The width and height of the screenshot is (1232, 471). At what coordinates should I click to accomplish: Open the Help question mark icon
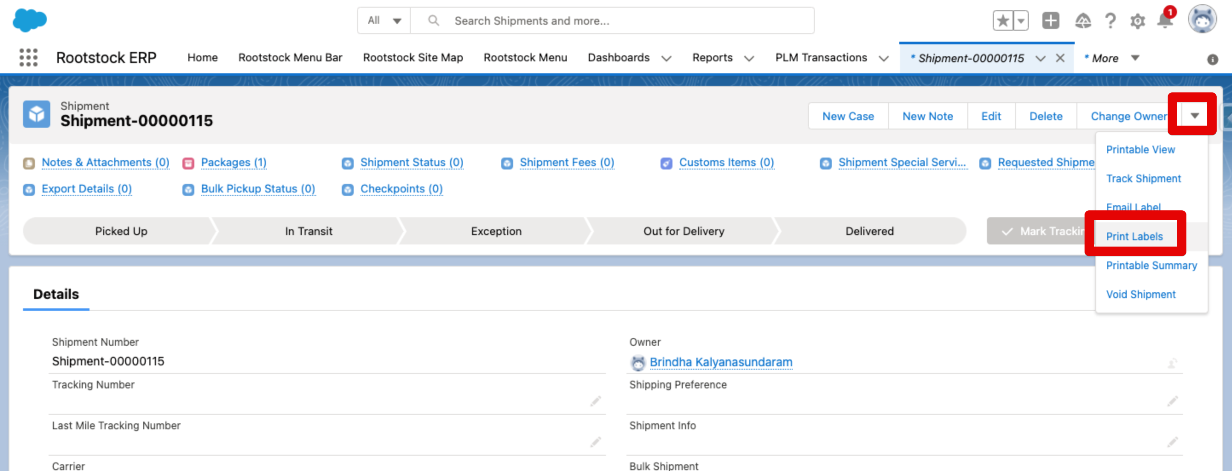tap(1110, 21)
